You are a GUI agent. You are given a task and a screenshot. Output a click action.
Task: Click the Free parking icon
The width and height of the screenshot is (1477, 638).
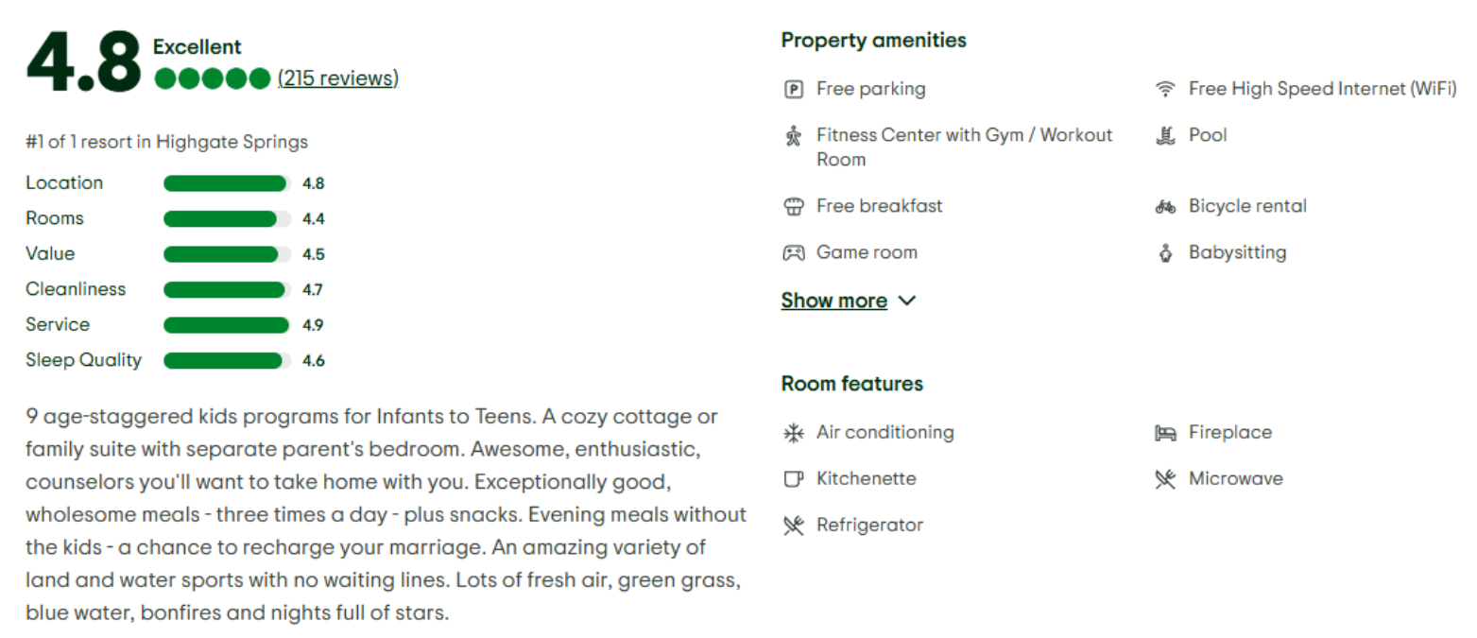(793, 90)
